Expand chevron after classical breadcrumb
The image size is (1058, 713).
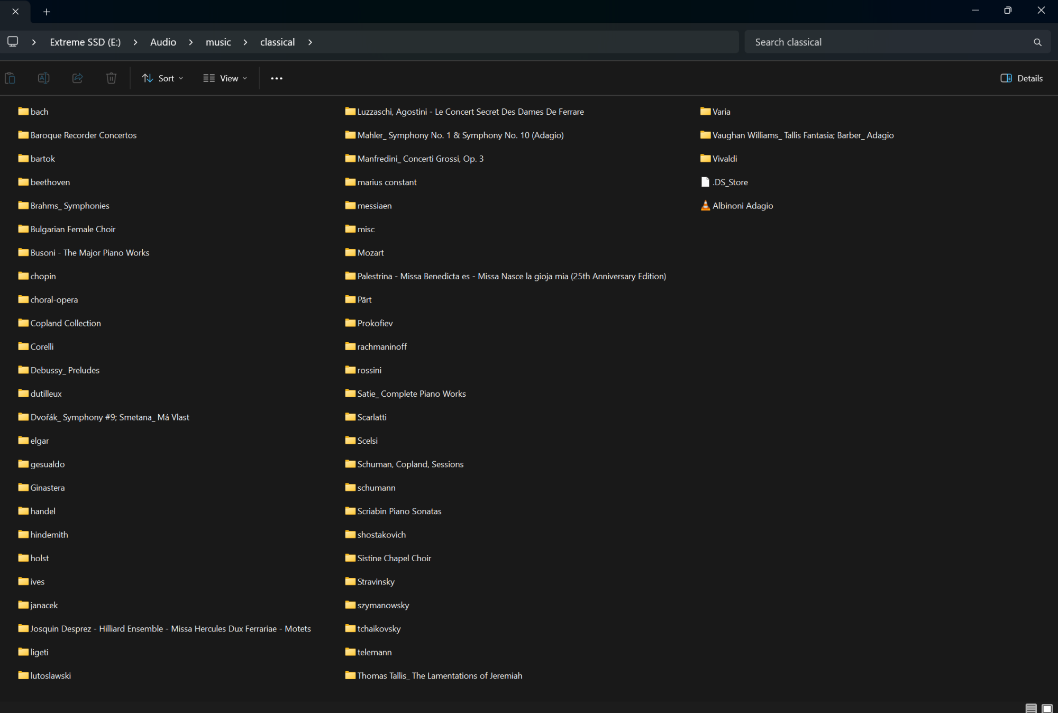tap(310, 42)
